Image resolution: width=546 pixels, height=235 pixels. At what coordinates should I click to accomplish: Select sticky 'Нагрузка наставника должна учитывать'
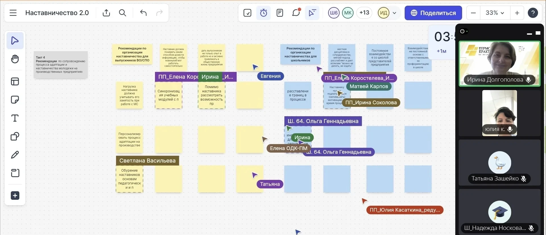pyautogui.click(x=129, y=95)
